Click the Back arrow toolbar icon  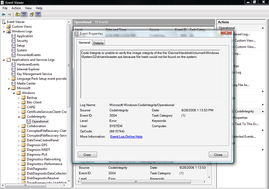(3, 15)
